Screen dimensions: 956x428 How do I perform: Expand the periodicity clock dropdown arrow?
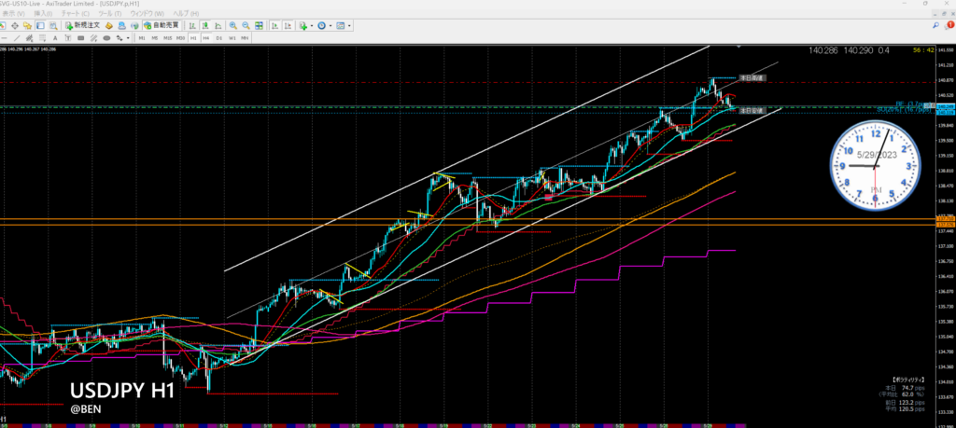coord(330,25)
